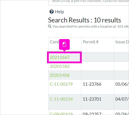The height and width of the screenshot is (115, 129).
Task: Sort by the Permit # column header
Action: pyautogui.click(x=91, y=42)
